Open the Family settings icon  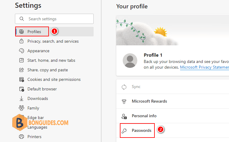click(21, 108)
